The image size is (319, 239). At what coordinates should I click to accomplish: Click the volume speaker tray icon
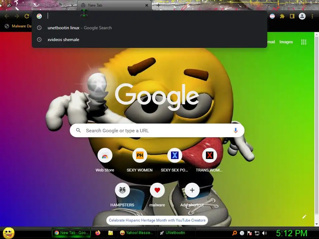pyautogui.click(x=264, y=233)
